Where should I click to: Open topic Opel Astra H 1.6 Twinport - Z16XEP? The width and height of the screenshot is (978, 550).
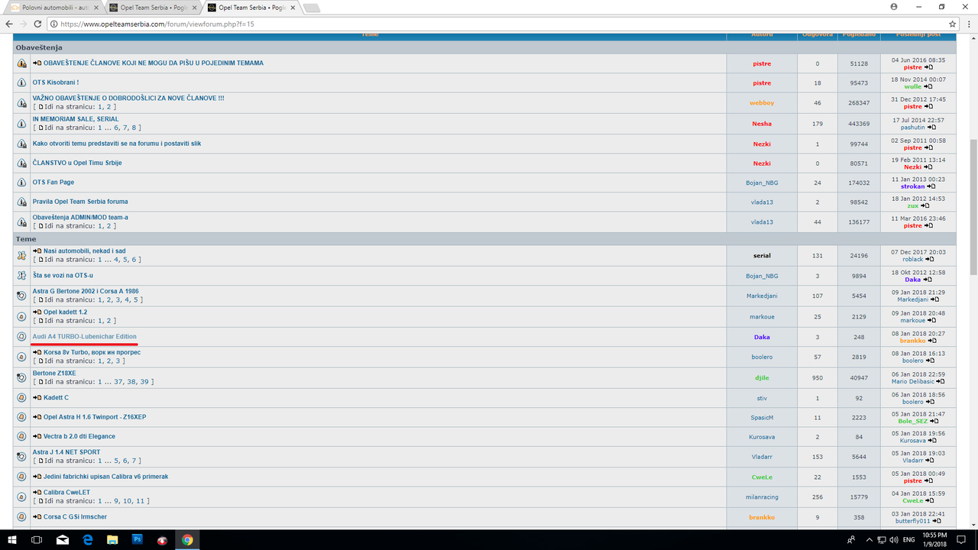click(x=95, y=417)
